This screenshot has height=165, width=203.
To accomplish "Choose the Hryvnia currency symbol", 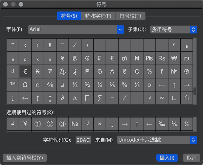I will tap(125, 71).
